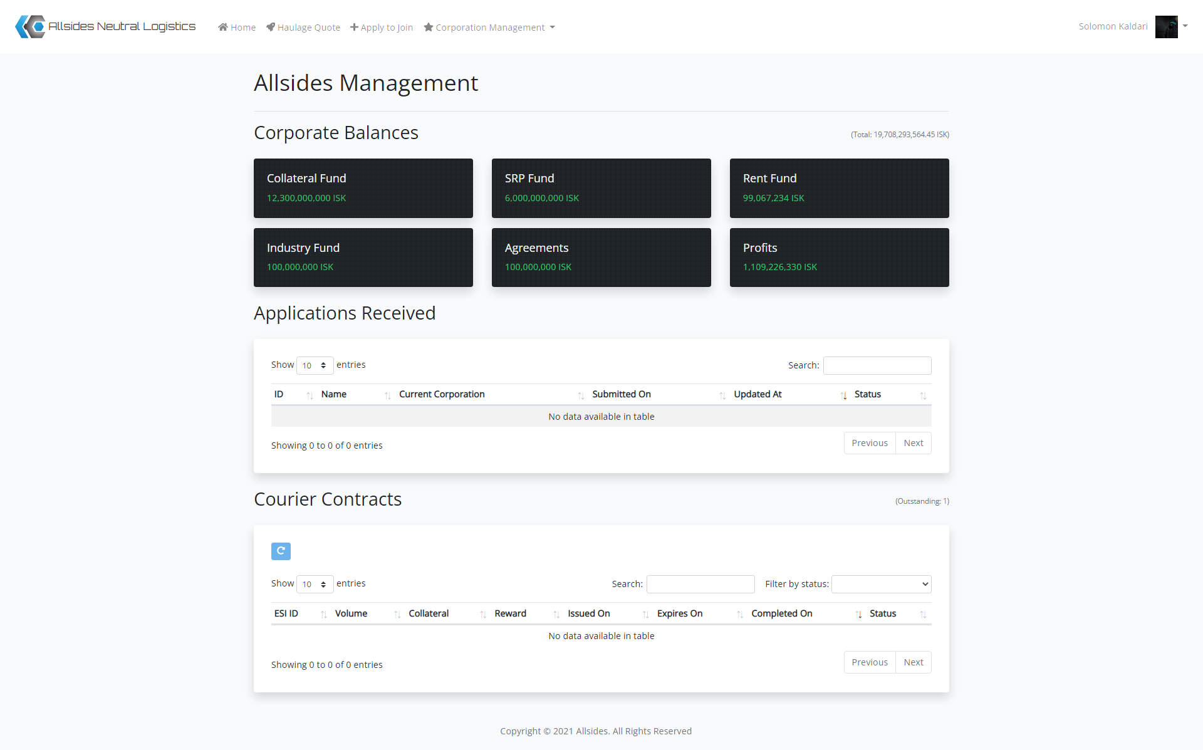This screenshot has height=750, width=1203.
Task: Sort applications by ID column arrows
Action: click(x=310, y=395)
